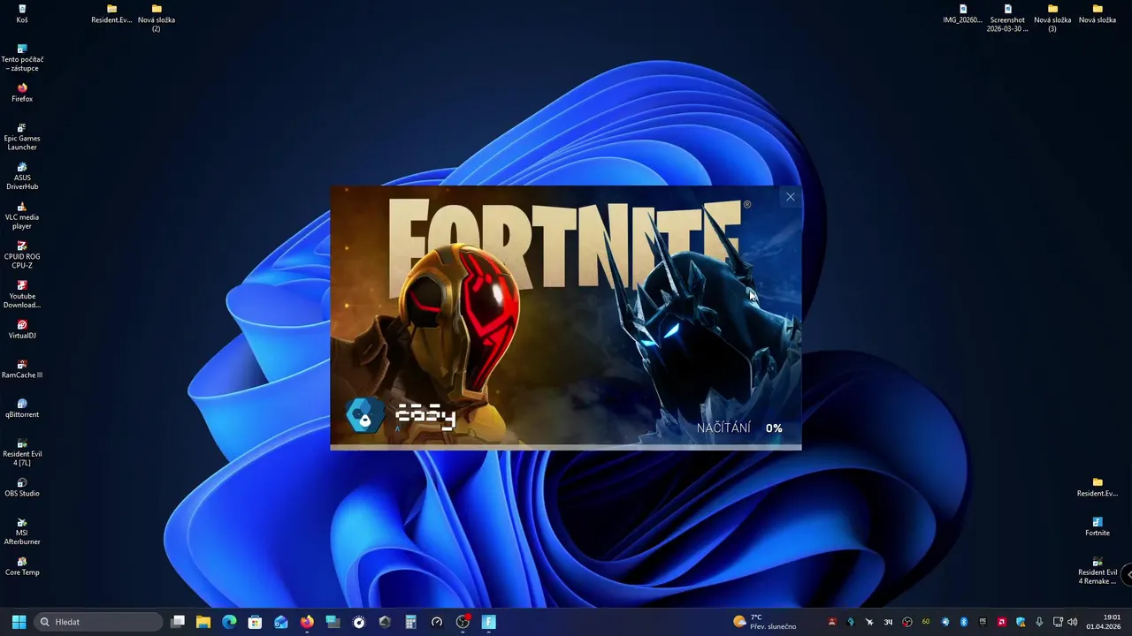Select the Nová složka (2) folder

(157, 18)
